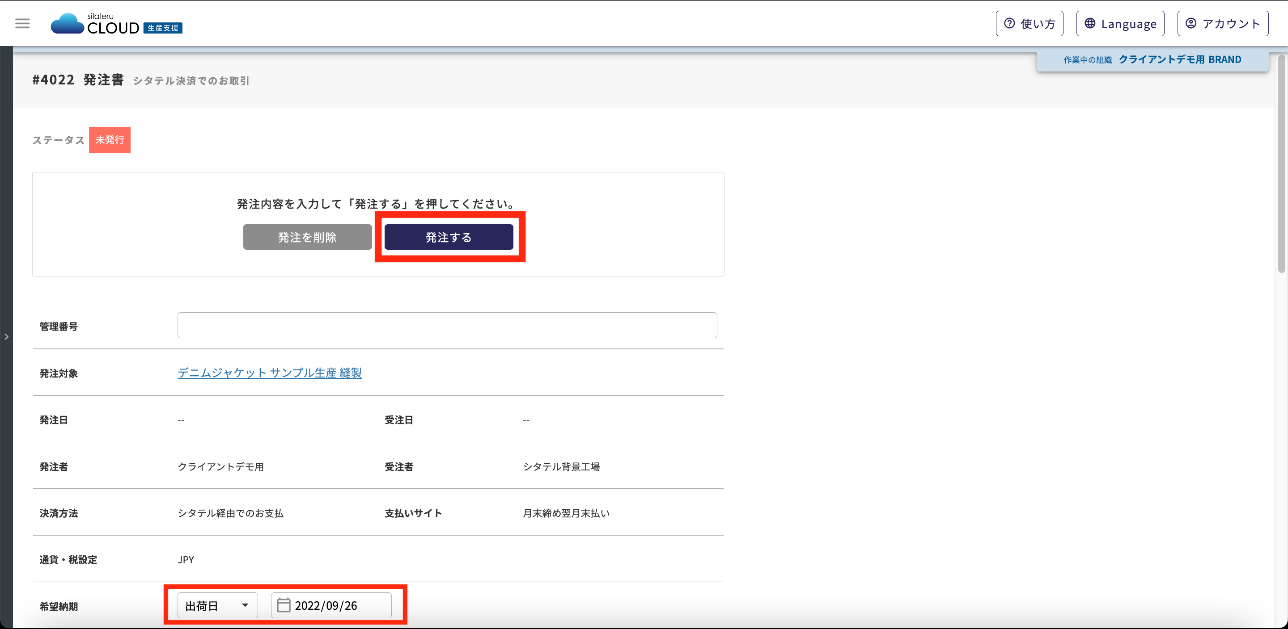
Task: Expand the left sidebar chevron
Action: click(x=7, y=337)
